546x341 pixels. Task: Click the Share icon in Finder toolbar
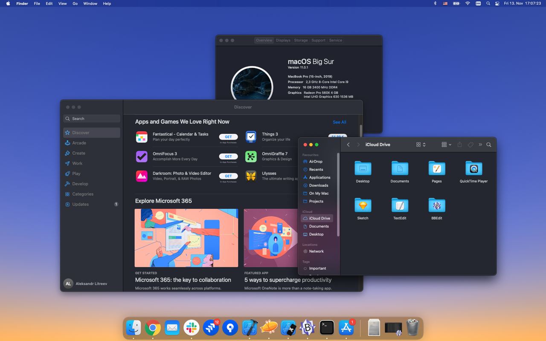[x=459, y=144]
